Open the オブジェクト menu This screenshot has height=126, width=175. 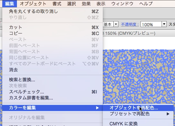pos(33,4)
